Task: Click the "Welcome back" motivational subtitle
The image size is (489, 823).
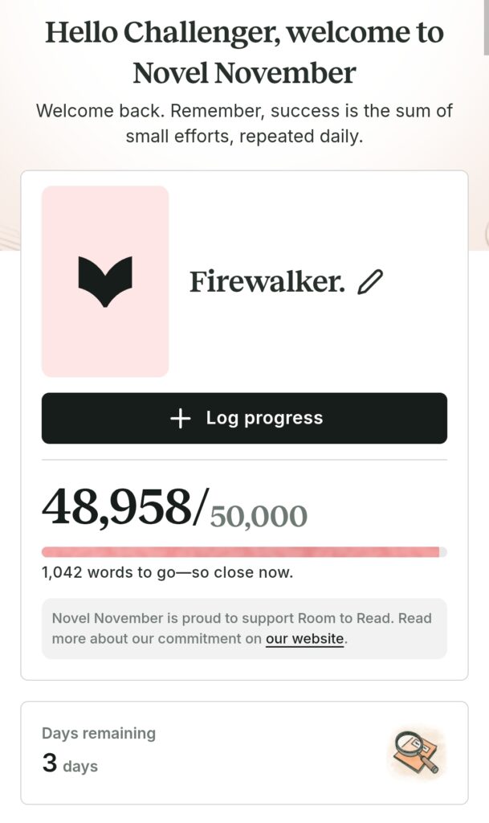Action: click(244, 123)
